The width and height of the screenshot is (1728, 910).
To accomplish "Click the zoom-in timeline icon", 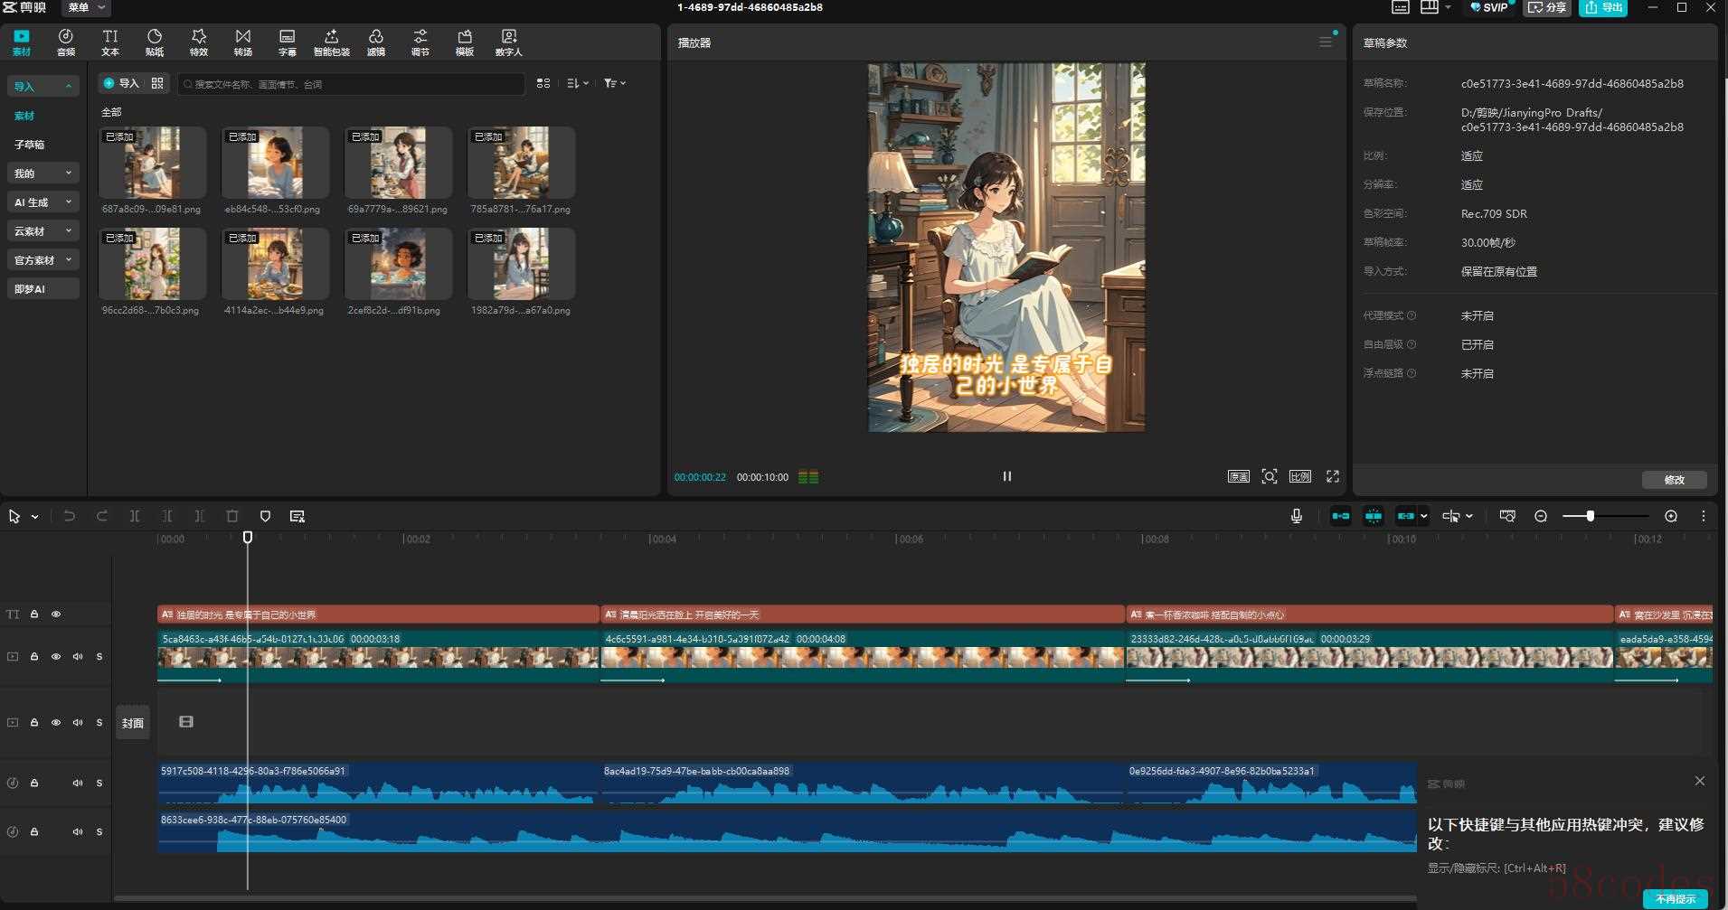I will click(x=1670, y=516).
